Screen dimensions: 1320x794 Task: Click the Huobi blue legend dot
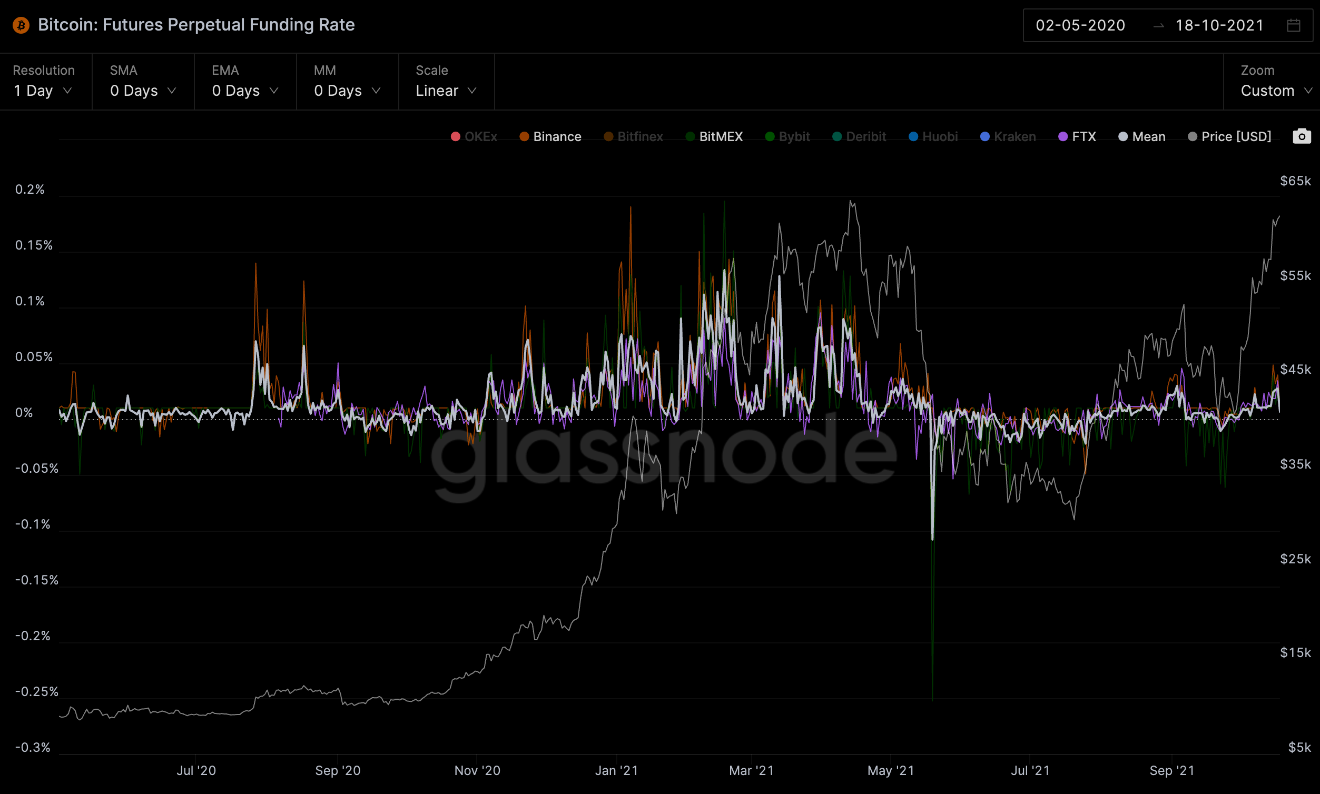point(913,136)
